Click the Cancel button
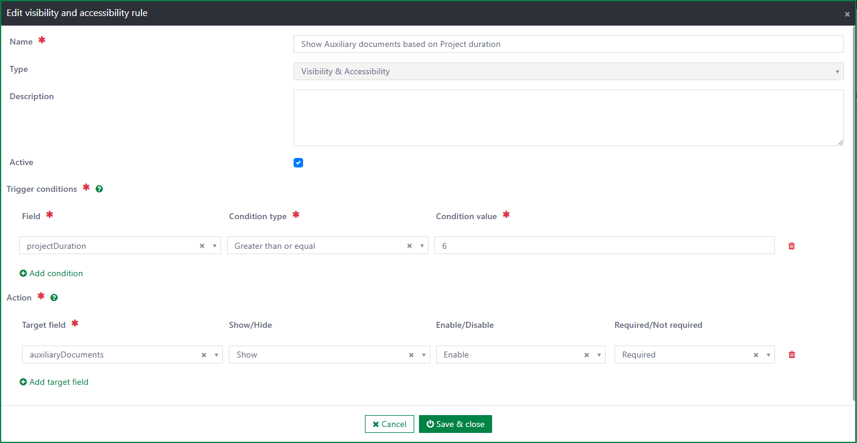This screenshot has height=443, width=857. click(x=389, y=424)
